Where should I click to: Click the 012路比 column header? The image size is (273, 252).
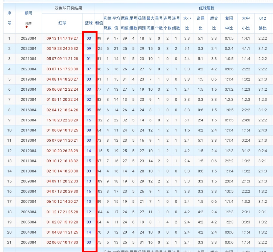coord(263,23)
